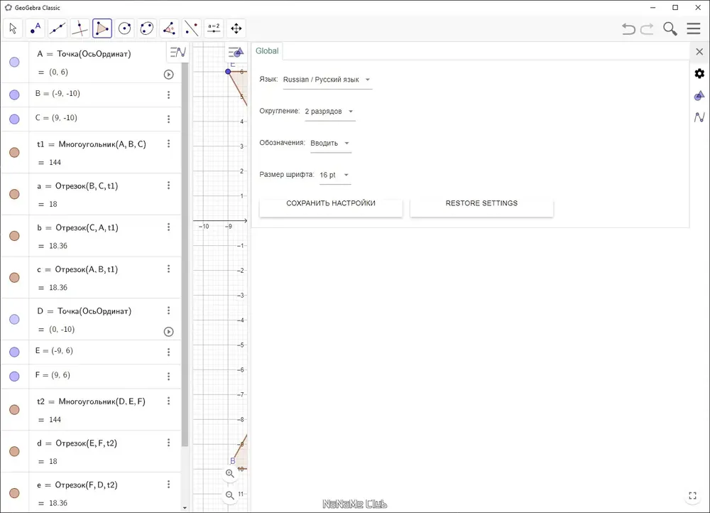Image resolution: width=710 pixels, height=513 pixels.
Task: Toggle visibility of segment b
Action: pyautogui.click(x=14, y=236)
